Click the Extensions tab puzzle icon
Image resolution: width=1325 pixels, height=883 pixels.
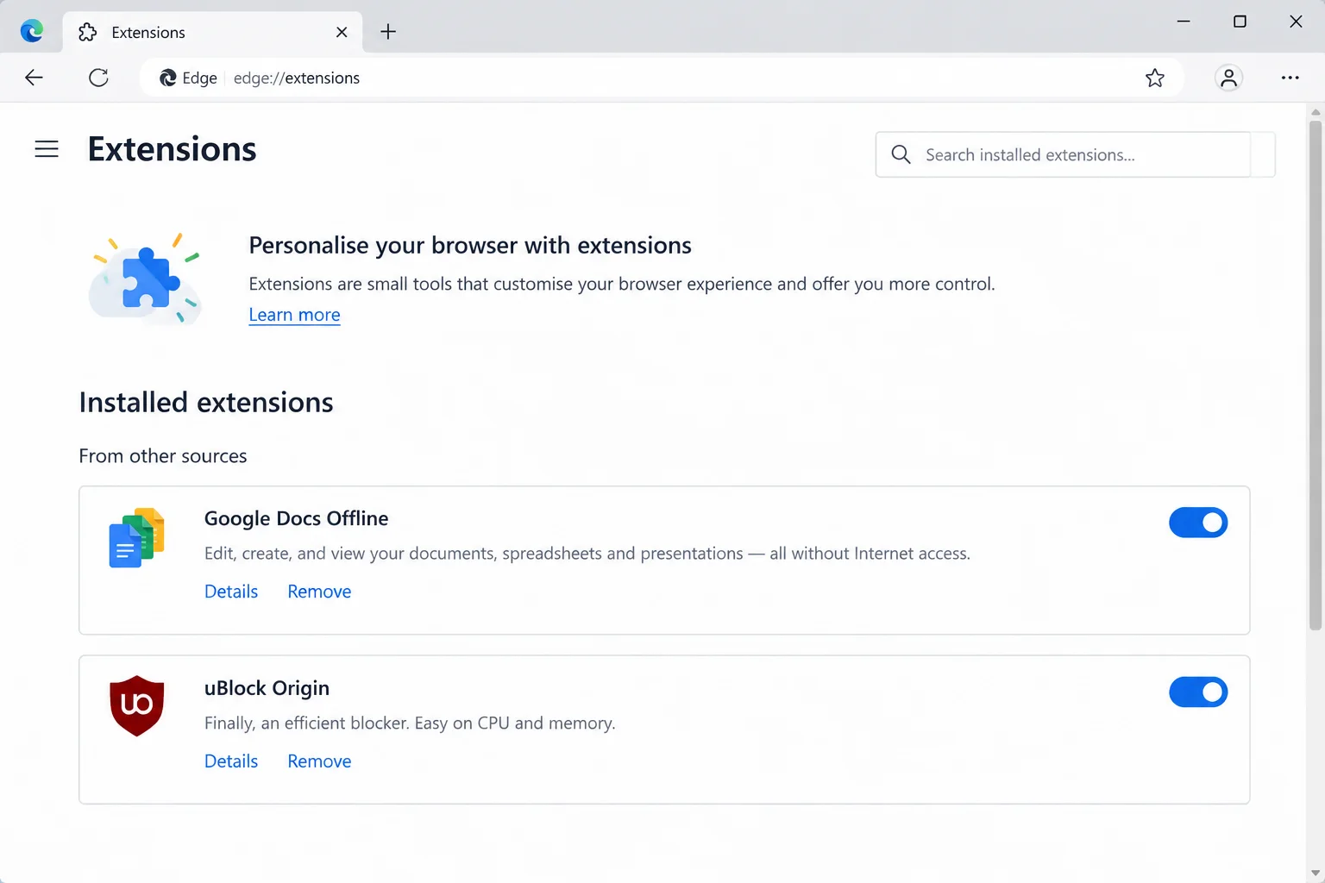(87, 32)
